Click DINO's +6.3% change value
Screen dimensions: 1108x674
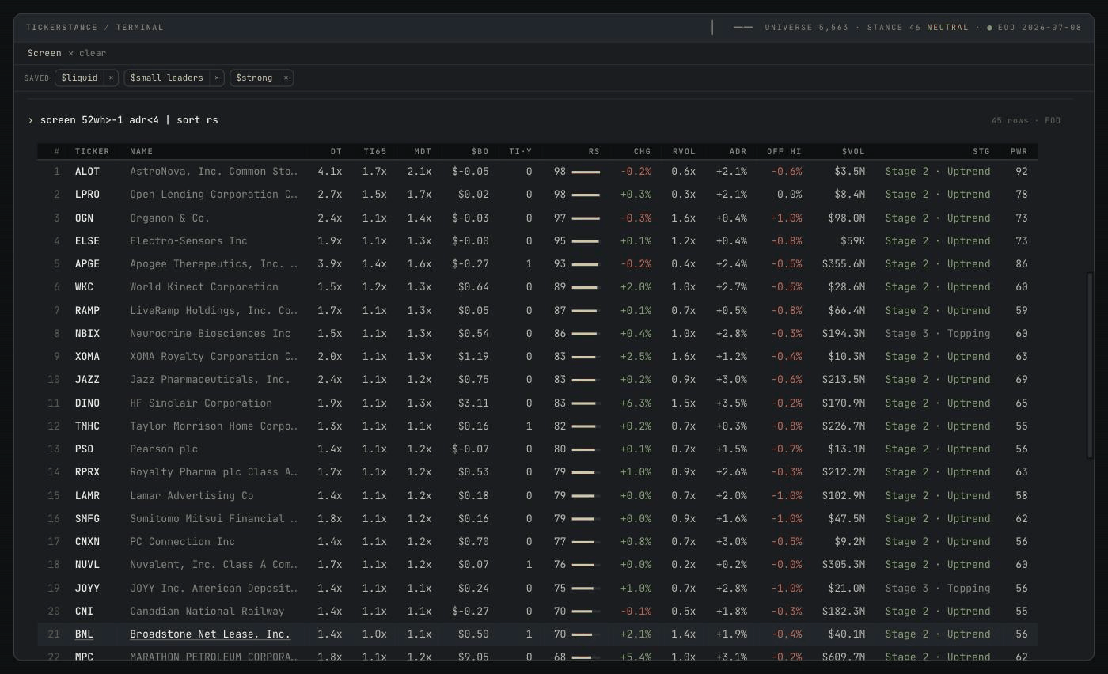[x=636, y=403]
